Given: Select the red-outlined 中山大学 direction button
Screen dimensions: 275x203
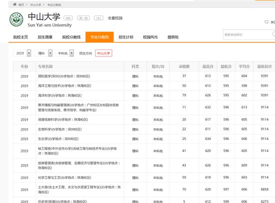Looking at the screenshot, I should coord(103,53).
